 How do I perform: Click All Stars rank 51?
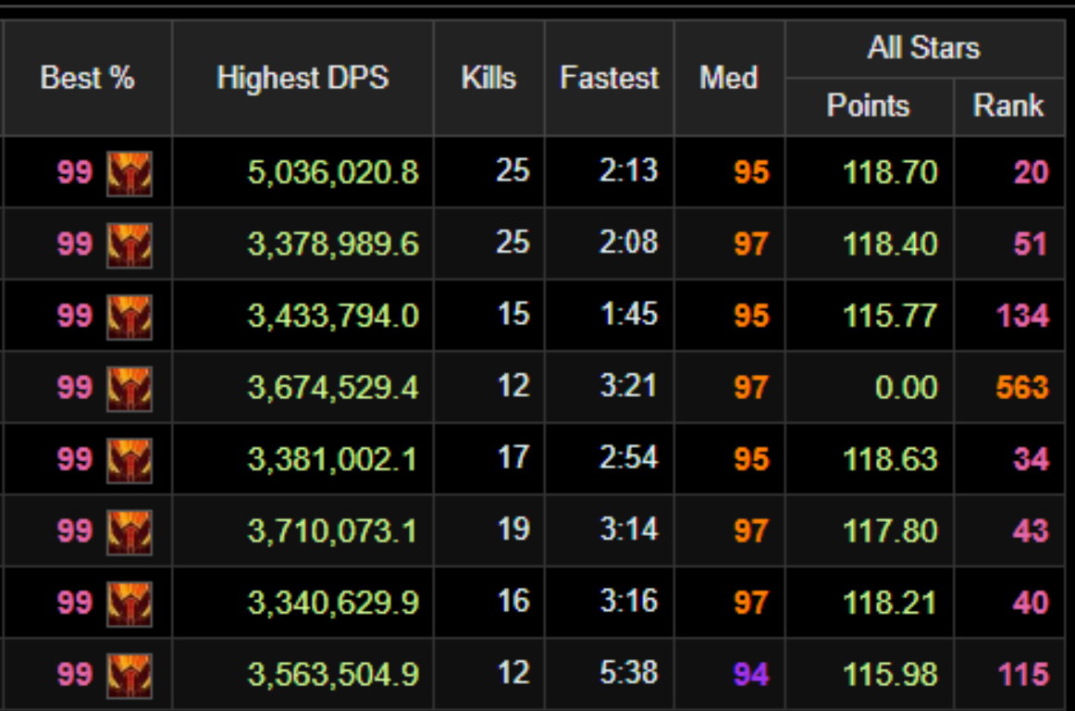[1031, 244]
